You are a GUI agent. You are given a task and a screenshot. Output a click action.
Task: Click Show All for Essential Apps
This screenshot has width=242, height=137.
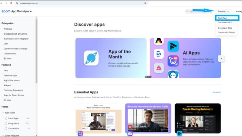click(x=216, y=92)
